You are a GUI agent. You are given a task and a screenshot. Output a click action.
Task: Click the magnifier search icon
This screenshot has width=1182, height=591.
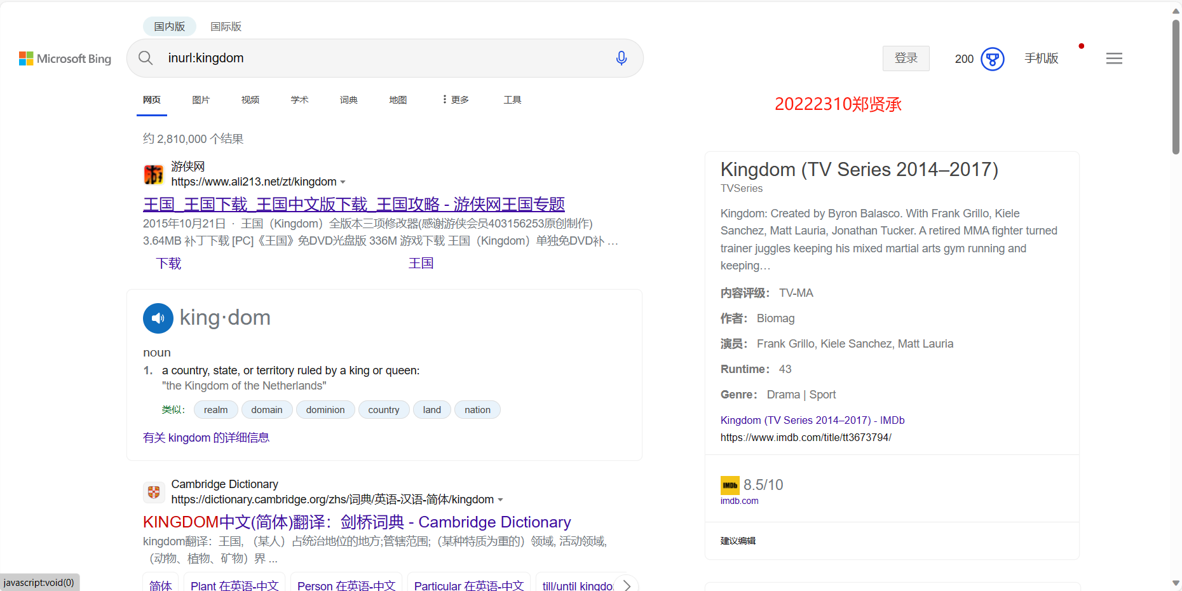146,58
